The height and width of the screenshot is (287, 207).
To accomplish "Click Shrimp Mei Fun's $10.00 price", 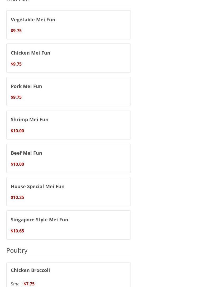I will (x=17, y=131).
